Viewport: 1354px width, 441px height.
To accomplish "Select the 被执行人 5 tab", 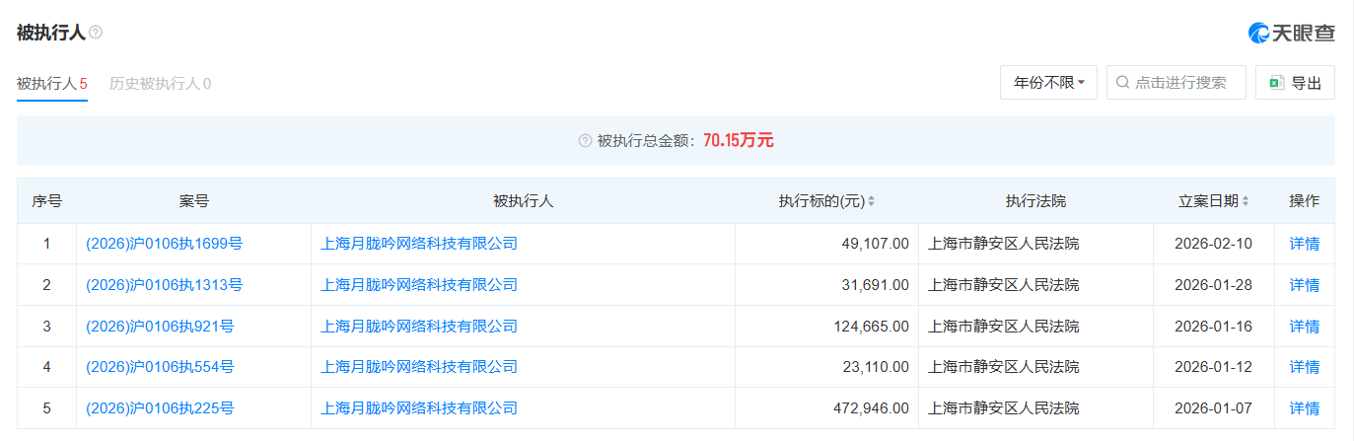I will click(52, 83).
